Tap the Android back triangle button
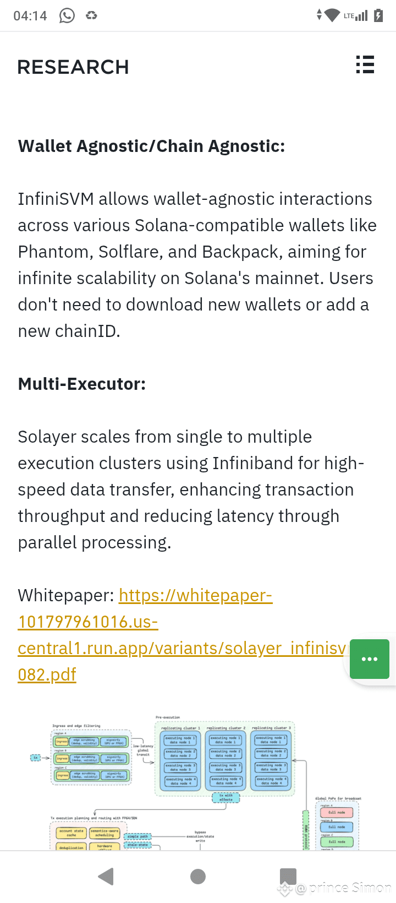 (x=106, y=876)
